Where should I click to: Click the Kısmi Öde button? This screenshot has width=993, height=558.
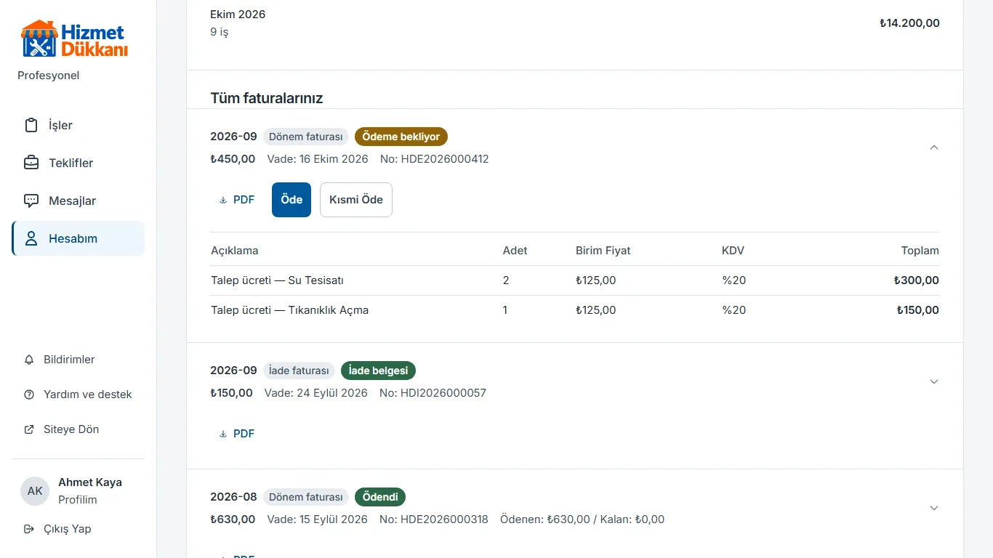point(356,200)
